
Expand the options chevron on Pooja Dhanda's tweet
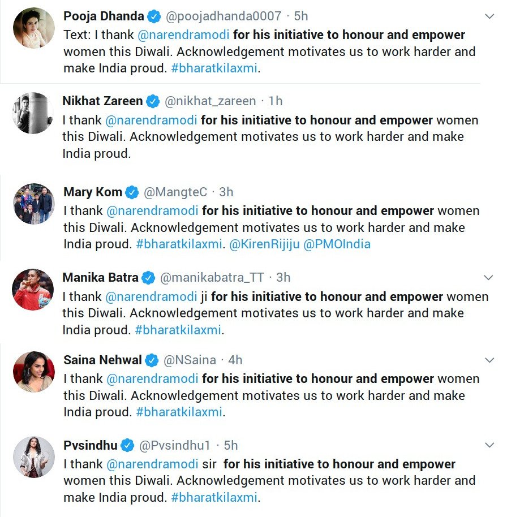point(489,16)
